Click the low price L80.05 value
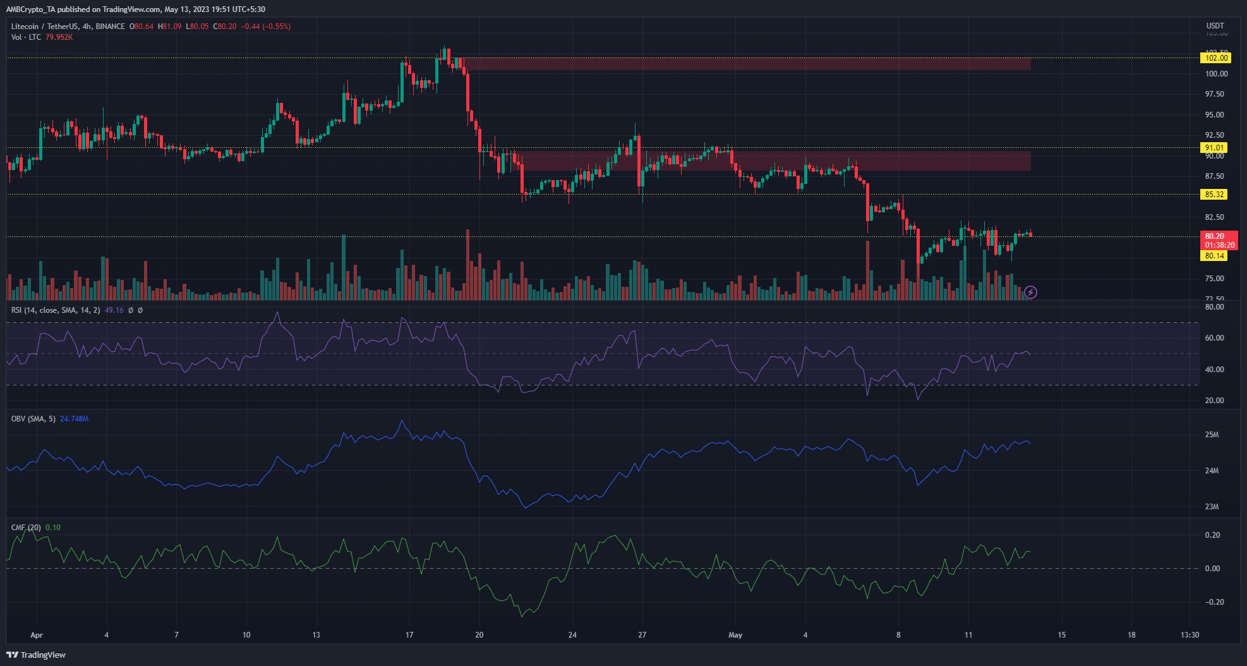 click(x=197, y=27)
